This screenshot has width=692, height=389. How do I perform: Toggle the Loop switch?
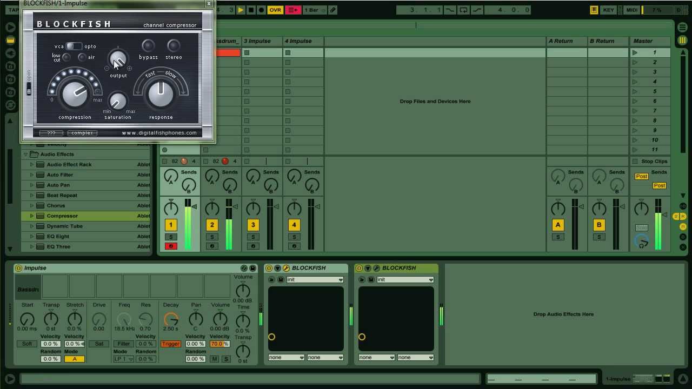click(463, 10)
